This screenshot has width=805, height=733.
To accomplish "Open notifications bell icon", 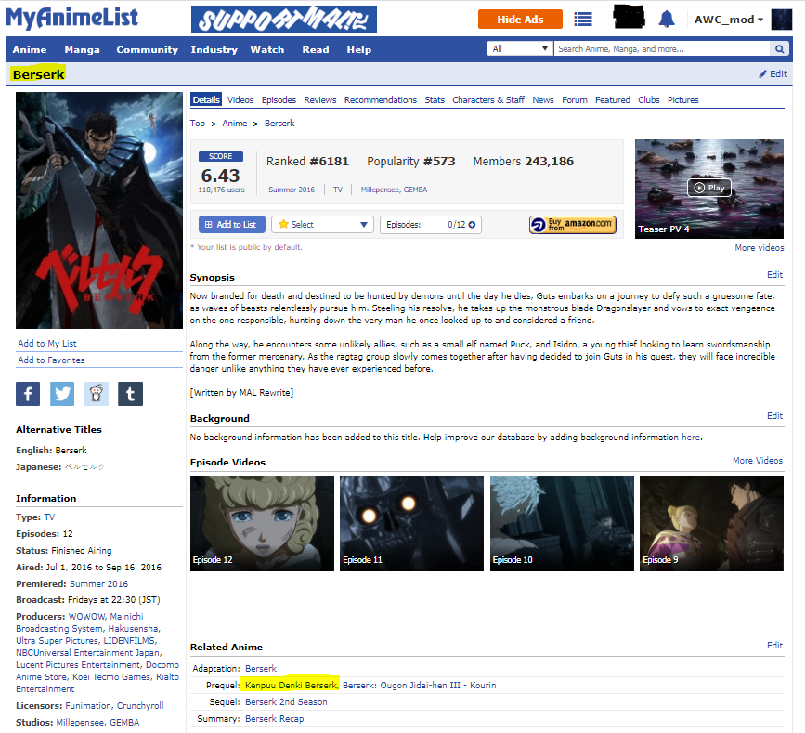I will point(667,19).
